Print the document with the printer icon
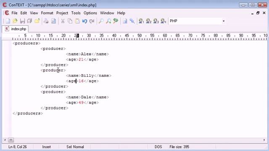This screenshot has width=269, height=151. [x=46, y=21]
